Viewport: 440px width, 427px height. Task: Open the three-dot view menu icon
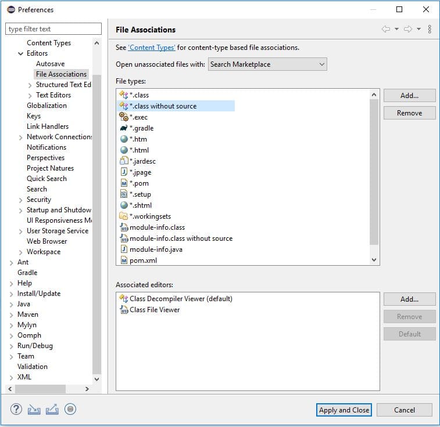[430, 29]
